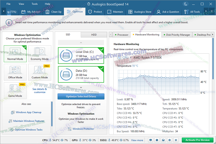
Task: Select Office Mode
Action: pyautogui.click(x=15, y=72)
